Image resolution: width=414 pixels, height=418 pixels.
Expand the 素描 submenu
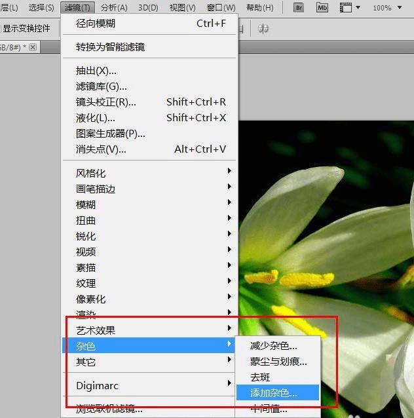click(x=149, y=267)
